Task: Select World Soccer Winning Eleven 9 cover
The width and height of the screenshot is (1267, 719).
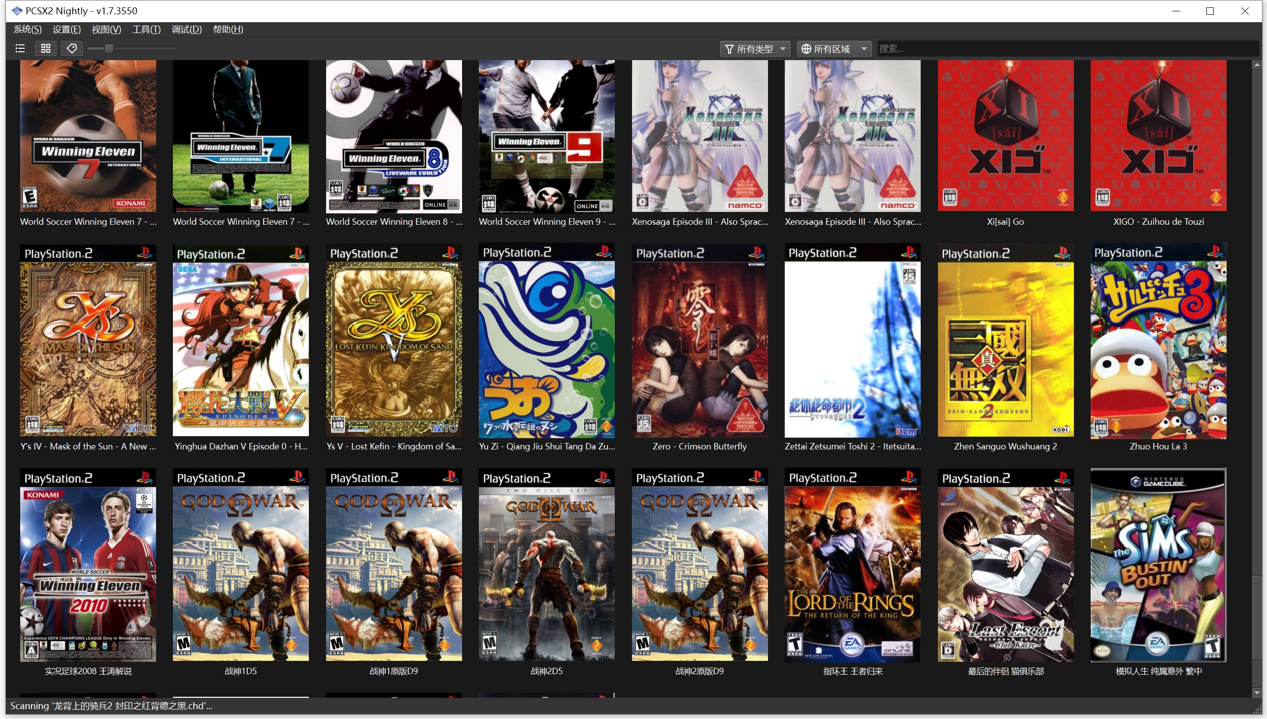Action: [x=547, y=137]
